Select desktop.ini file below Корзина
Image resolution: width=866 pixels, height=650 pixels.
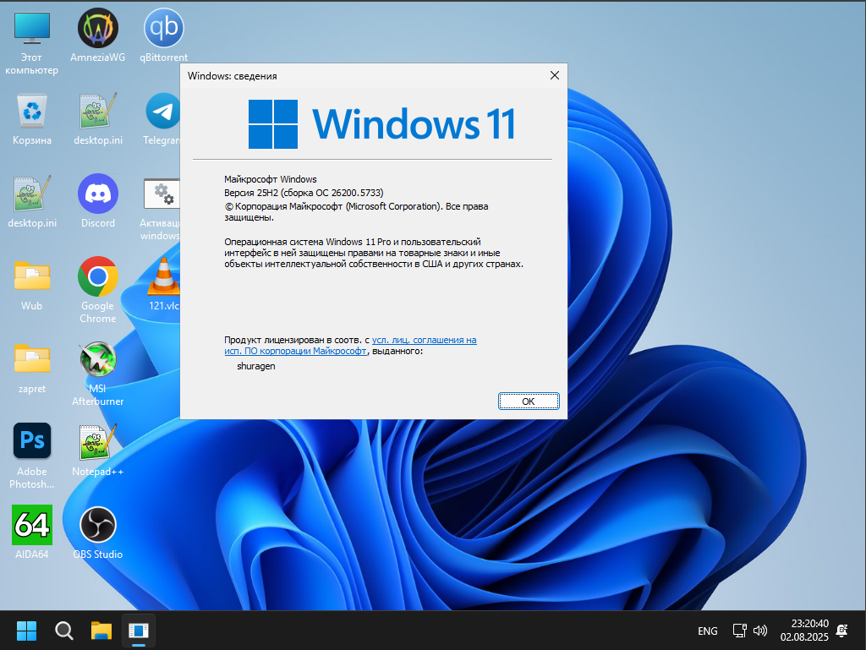[32, 202]
